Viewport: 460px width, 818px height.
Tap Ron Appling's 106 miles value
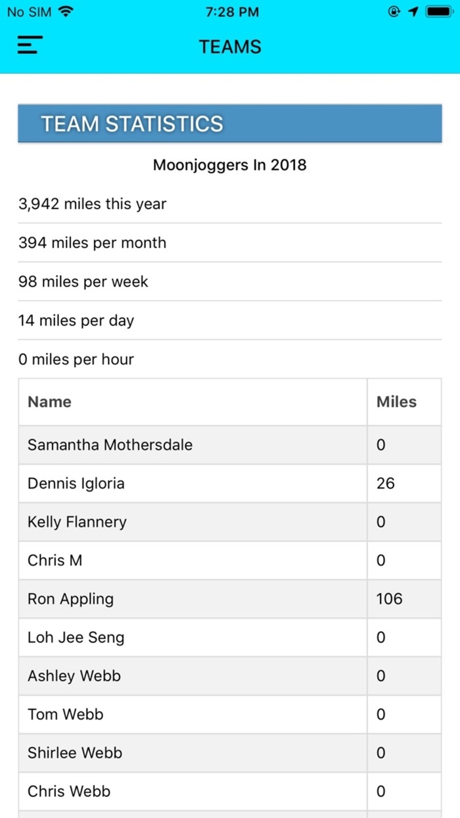click(x=389, y=599)
